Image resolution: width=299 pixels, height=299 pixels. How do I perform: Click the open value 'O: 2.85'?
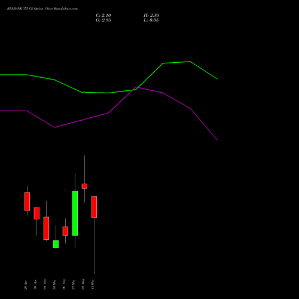tap(103, 20)
